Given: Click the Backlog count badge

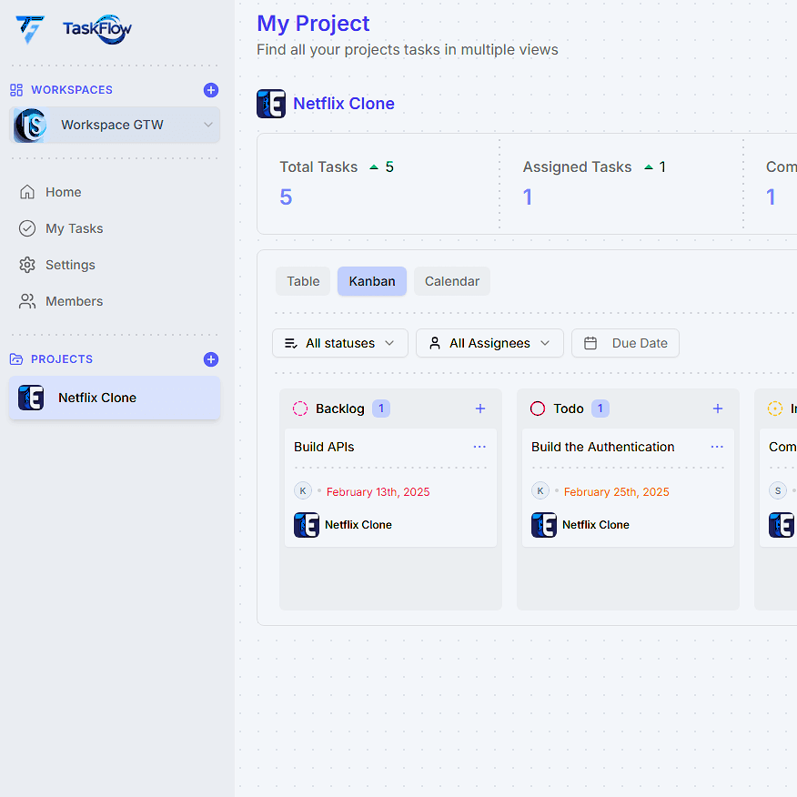Looking at the screenshot, I should coord(381,409).
